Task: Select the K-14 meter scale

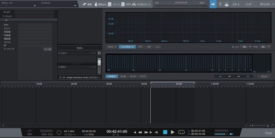Action: (x=133, y=76)
